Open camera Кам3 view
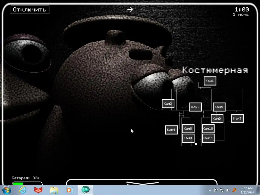The width and height of the screenshot is (260, 195). (x=168, y=104)
